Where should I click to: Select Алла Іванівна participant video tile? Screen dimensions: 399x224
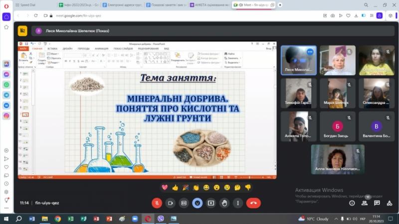pos(338,159)
